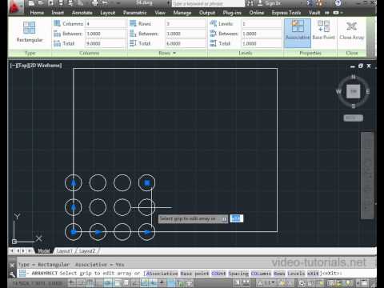Select the arrow grip on middle-left circle
This screenshot has width=384, height=288.
[x=74, y=207]
